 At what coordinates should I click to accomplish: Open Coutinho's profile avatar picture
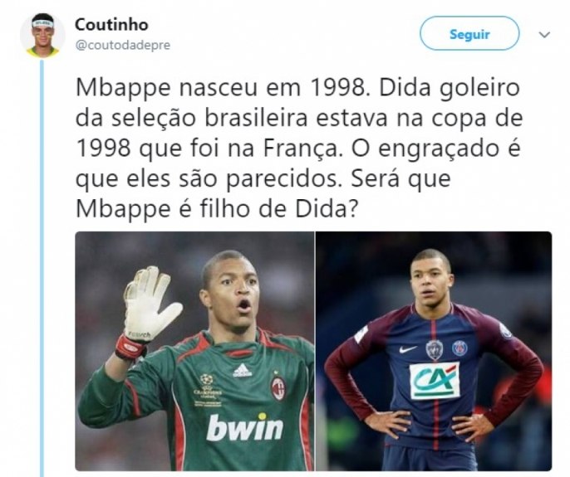click(42, 35)
